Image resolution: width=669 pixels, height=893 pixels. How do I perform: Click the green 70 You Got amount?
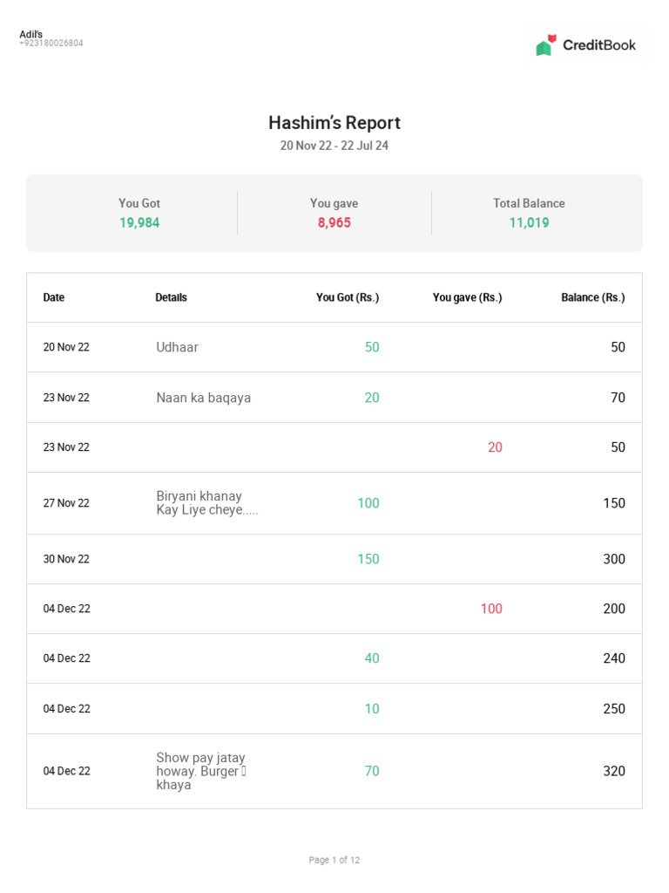pos(372,771)
